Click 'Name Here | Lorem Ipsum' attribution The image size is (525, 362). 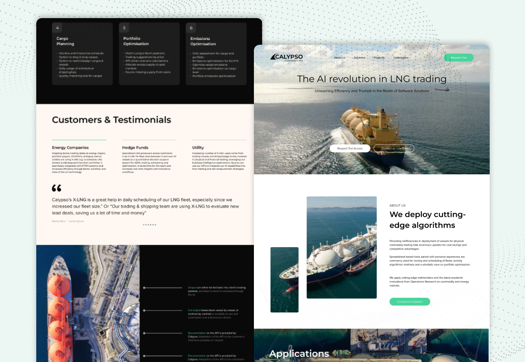68,221
